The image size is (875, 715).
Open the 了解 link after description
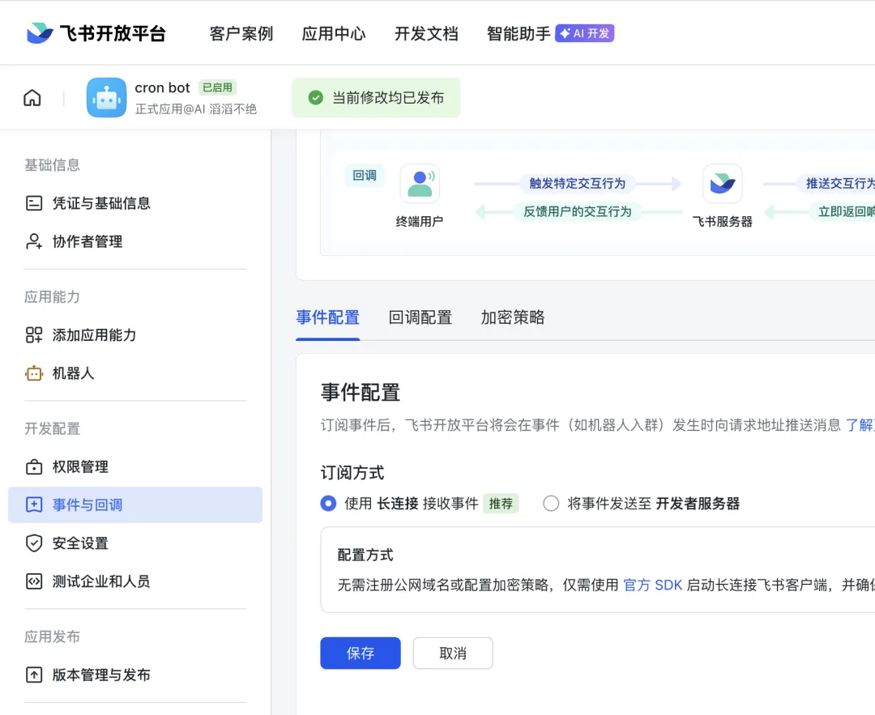860,425
